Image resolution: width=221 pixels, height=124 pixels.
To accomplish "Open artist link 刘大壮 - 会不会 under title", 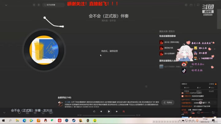I will [x=109, y=21].
